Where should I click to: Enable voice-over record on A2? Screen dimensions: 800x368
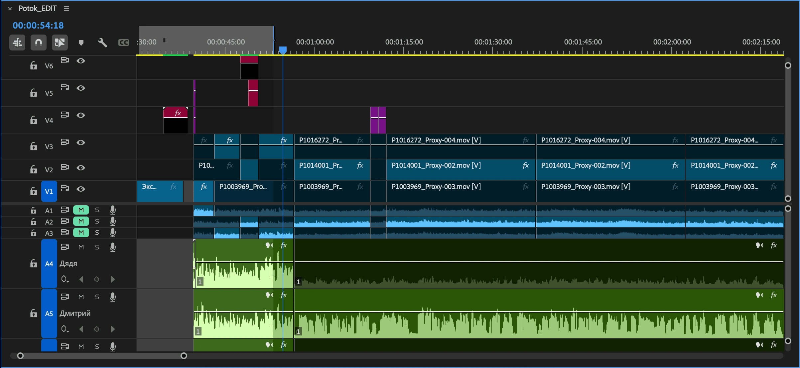tap(113, 221)
